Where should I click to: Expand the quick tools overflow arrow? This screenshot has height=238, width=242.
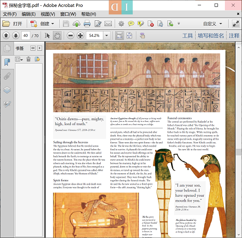(x=179, y=24)
